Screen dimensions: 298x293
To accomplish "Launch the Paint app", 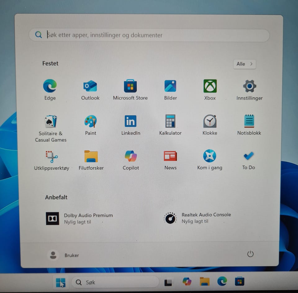I will (x=90, y=125).
